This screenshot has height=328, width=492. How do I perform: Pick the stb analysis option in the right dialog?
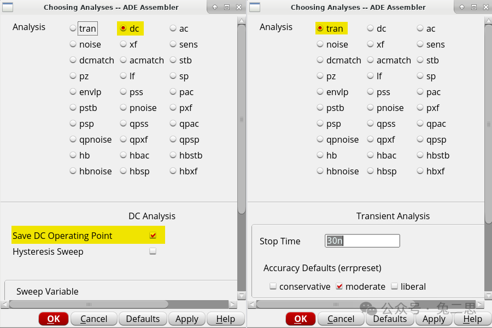(x=420, y=60)
